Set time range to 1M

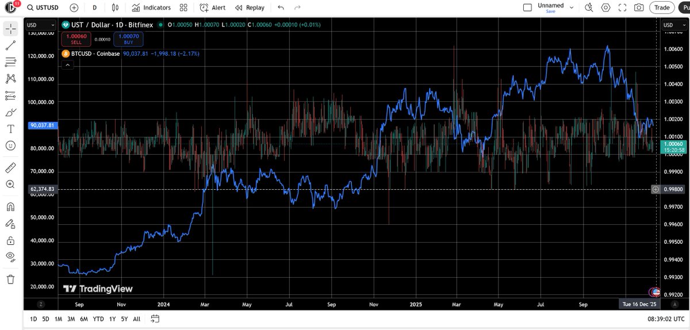[58, 319]
